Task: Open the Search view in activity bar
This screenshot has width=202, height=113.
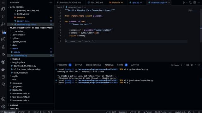Action: point(3,17)
